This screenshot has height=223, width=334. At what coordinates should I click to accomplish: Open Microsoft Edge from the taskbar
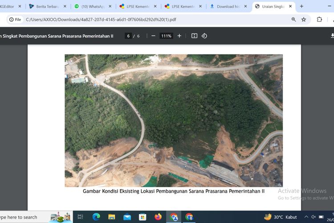pyautogui.click(x=96, y=217)
